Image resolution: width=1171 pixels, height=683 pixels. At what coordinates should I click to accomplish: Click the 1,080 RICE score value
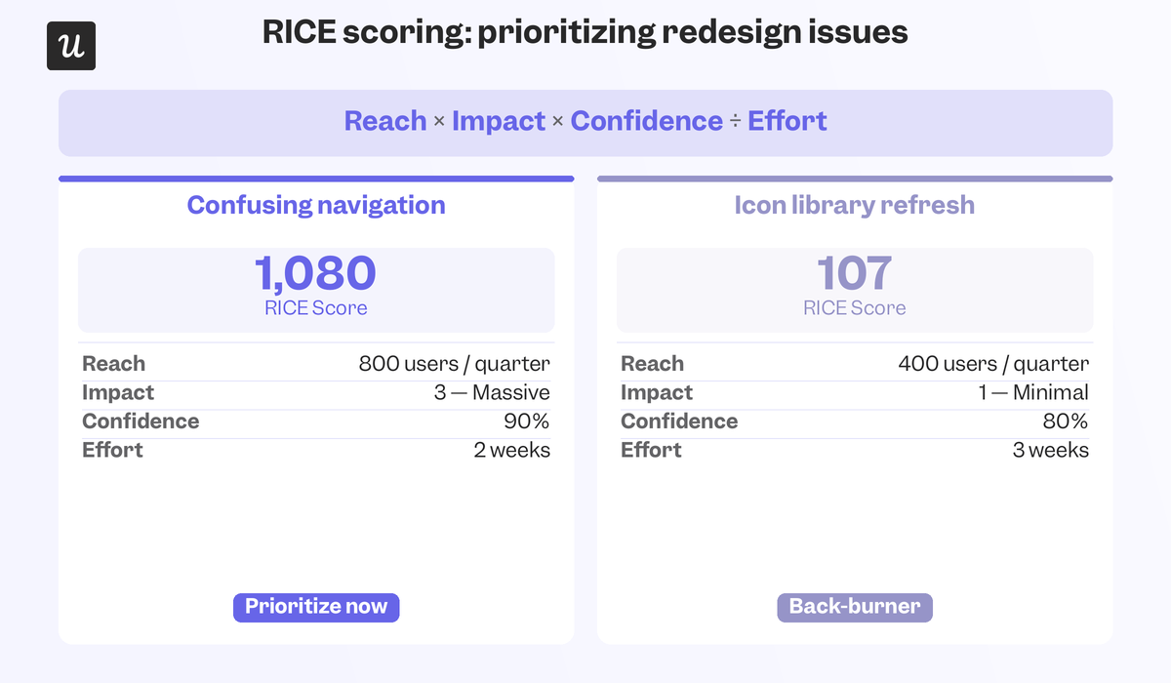click(x=316, y=274)
